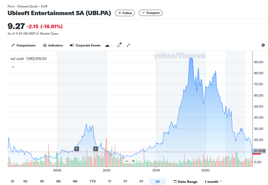Click the vol undr 7,662,616.00 legend text
Screen dimensions: 268x185
[x=28, y=59]
